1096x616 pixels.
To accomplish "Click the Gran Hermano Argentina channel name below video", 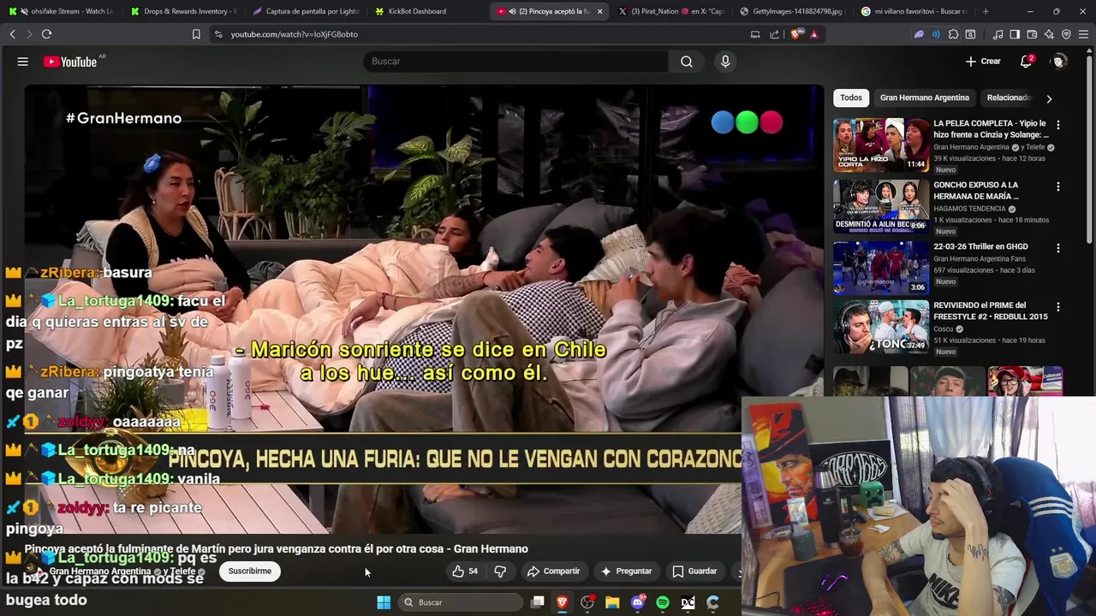I will [x=100, y=572].
